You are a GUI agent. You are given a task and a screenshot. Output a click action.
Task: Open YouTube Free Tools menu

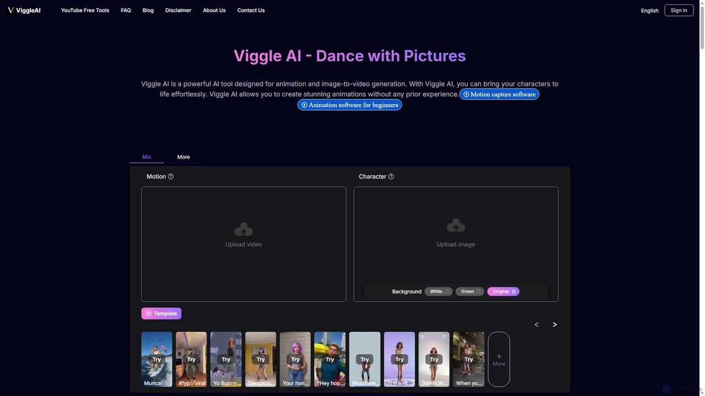pyautogui.click(x=85, y=10)
